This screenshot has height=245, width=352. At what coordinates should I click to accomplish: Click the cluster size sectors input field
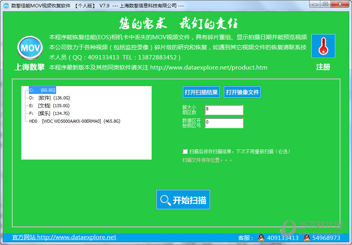pyautogui.click(x=224, y=110)
